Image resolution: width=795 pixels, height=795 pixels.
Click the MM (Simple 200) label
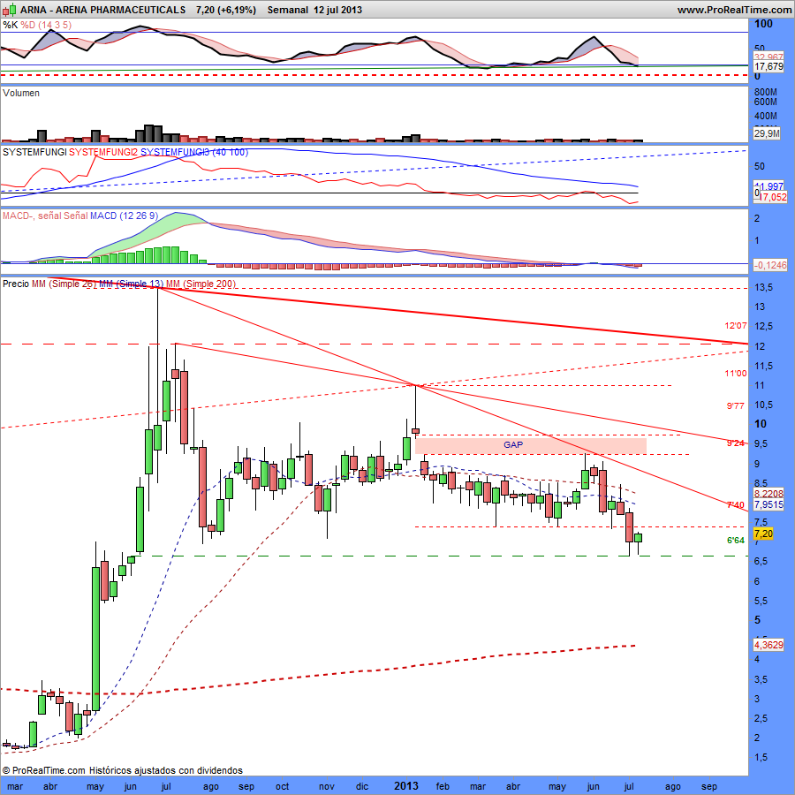click(x=201, y=284)
